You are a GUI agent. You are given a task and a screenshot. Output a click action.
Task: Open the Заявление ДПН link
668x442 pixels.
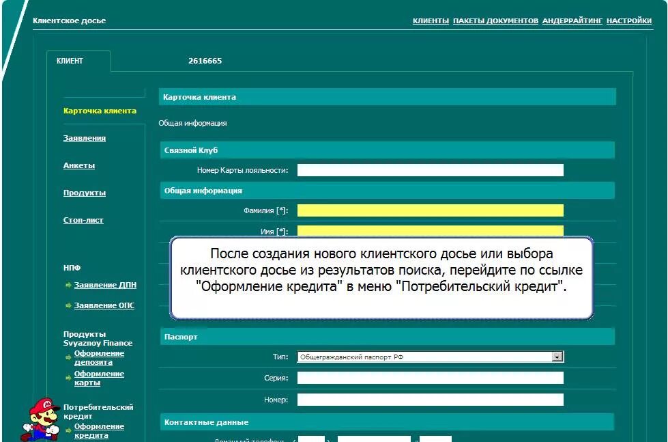click(x=105, y=285)
